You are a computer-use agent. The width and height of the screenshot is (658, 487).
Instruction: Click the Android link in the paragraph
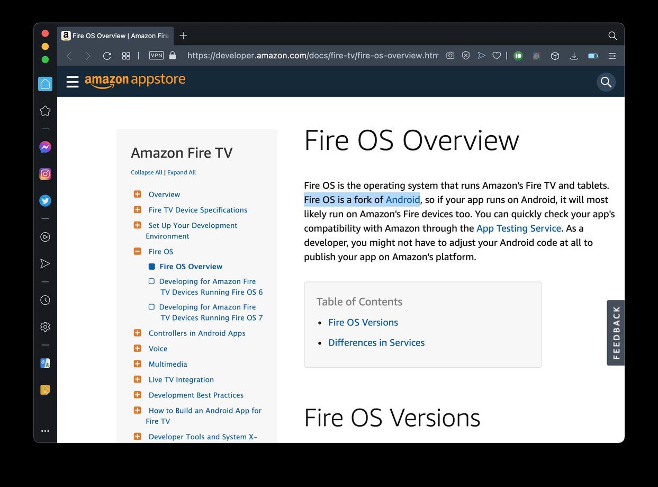pyautogui.click(x=403, y=200)
